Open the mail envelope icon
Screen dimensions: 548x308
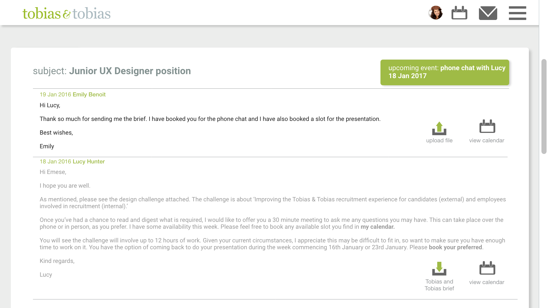tap(488, 13)
